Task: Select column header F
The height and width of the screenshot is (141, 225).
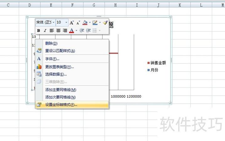Action: click(x=72, y=5)
